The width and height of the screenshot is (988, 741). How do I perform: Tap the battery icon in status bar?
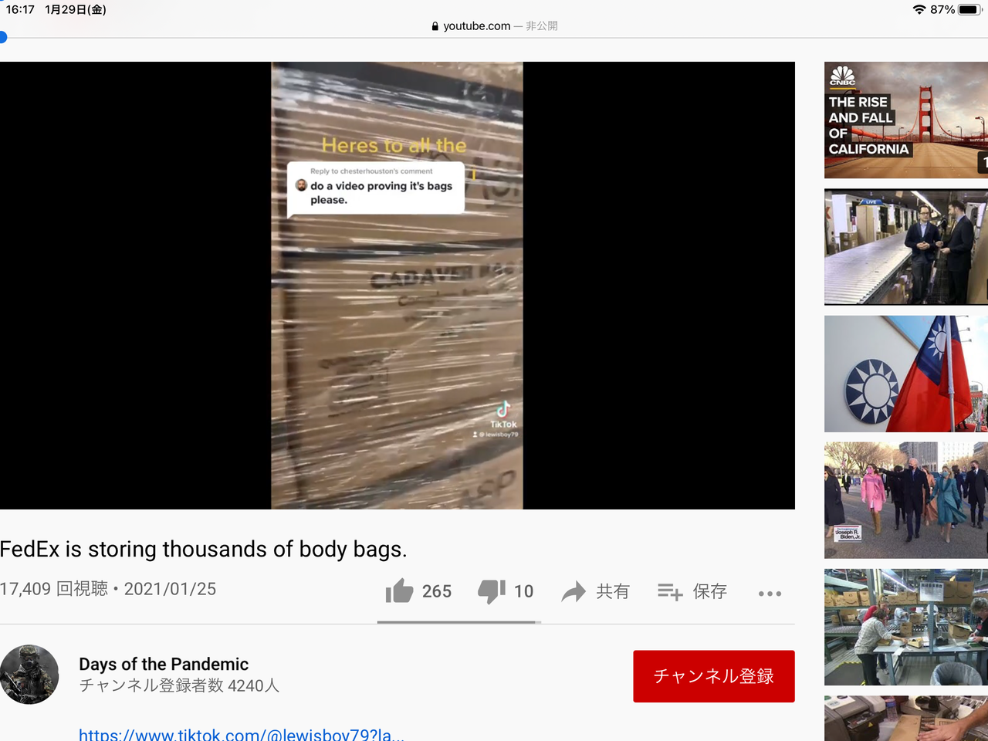coord(970,9)
